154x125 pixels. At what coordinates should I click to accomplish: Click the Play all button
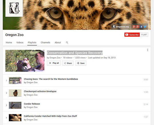[54, 63]
